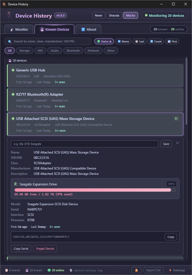Toggle the Storage filter chip
The height and width of the screenshot is (275, 192).
pyautogui.click(x=24, y=50)
